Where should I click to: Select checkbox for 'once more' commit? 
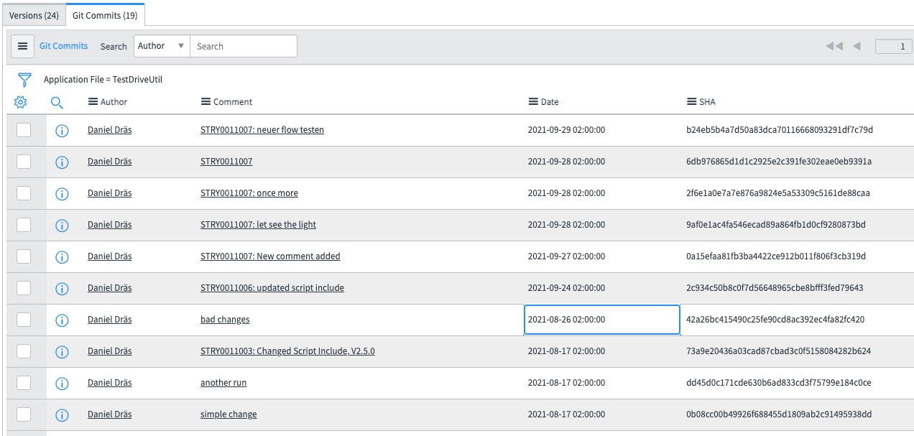24,193
